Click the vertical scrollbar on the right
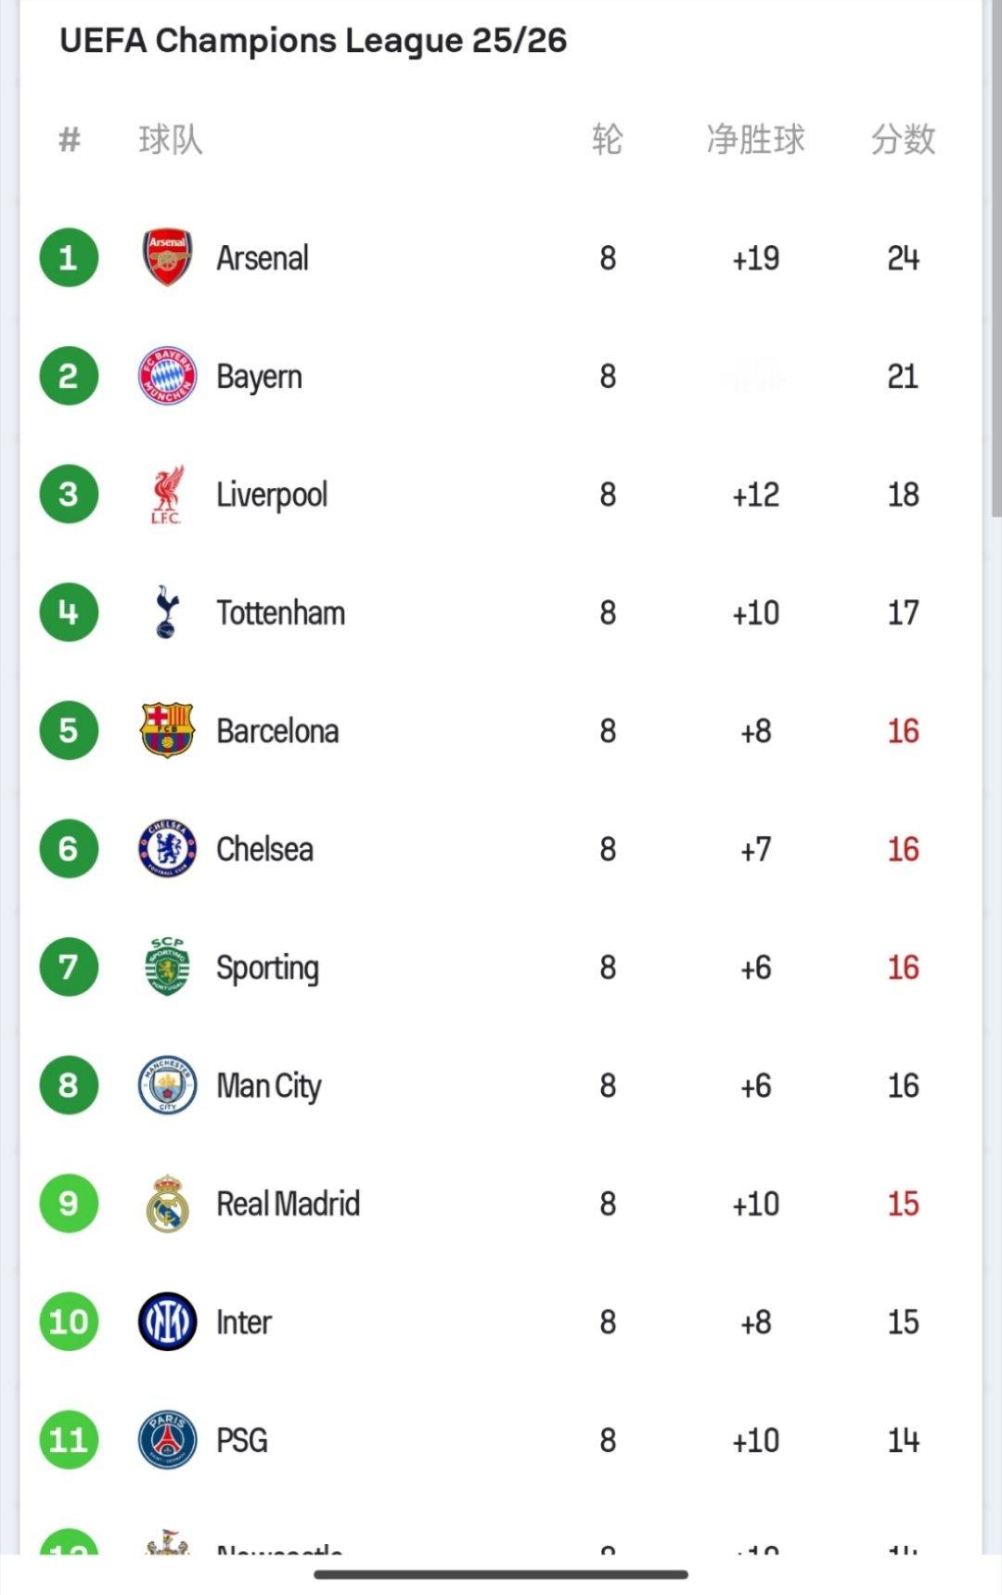 [x=996, y=260]
